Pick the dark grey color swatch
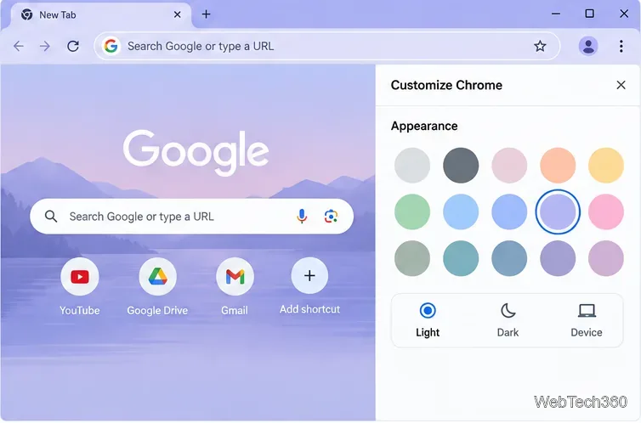The width and height of the screenshot is (641, 423). click(x=461, y=166)
